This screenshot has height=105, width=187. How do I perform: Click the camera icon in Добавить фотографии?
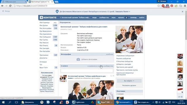point(78,59)
